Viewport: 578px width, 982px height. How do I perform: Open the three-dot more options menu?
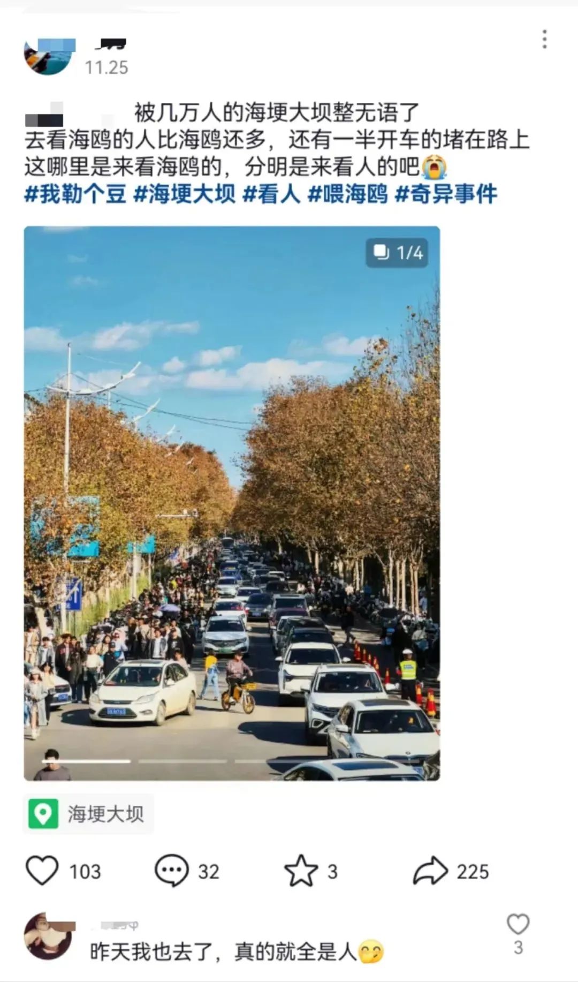(x=544, y=40)
